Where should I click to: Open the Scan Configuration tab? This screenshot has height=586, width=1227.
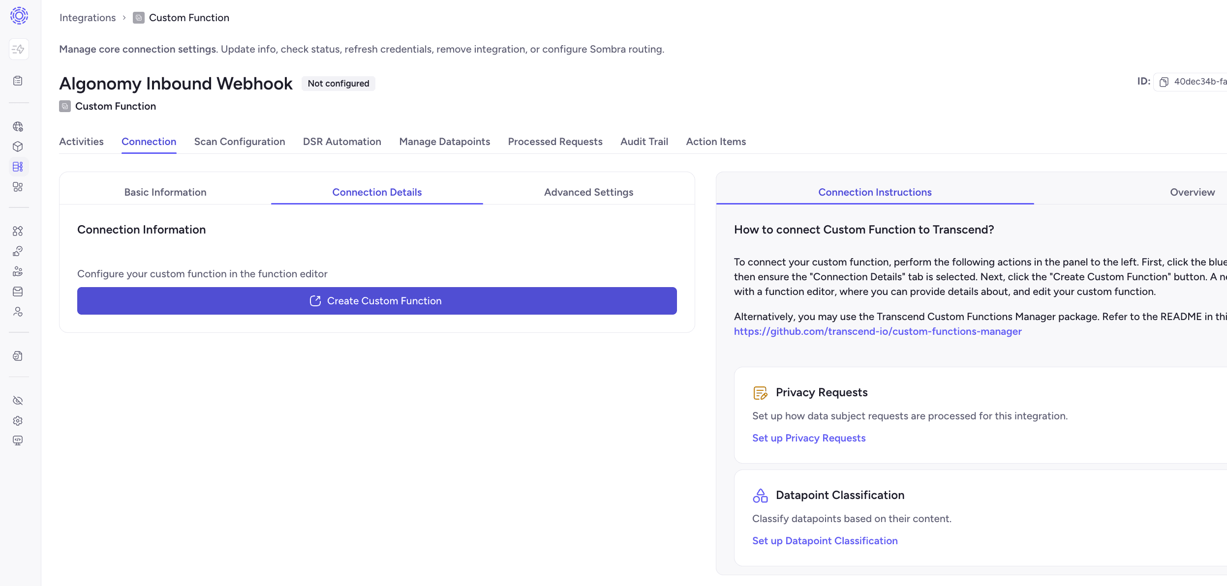pyautogui.click(x=240, y=142)
